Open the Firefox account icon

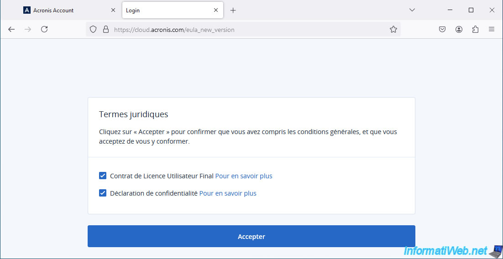[459, 29]
